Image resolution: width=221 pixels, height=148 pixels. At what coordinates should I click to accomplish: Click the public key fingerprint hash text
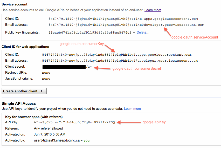point(90,33)
